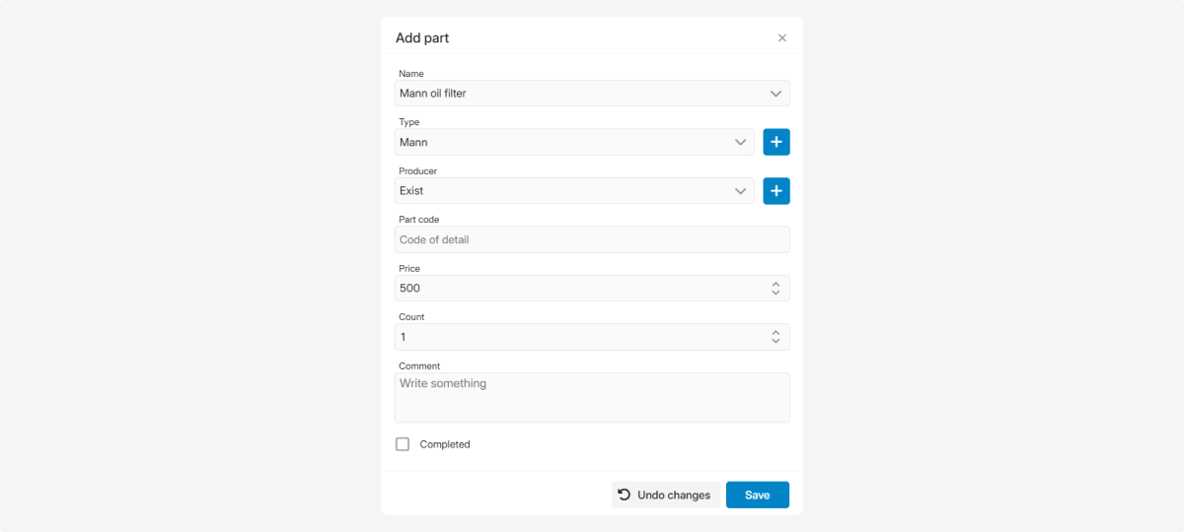The width and height of the screenshot is (1184, 532).
Task: Click the 'Mann' value in Type field
Action: click(x=413, y=142)
